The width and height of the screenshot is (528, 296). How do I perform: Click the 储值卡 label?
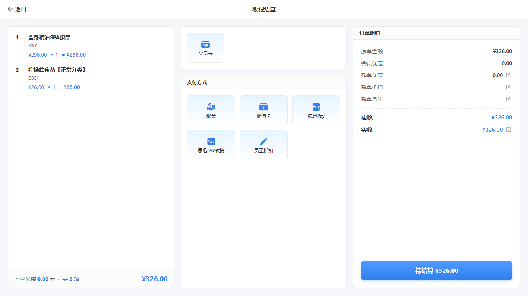pos(264,116)
